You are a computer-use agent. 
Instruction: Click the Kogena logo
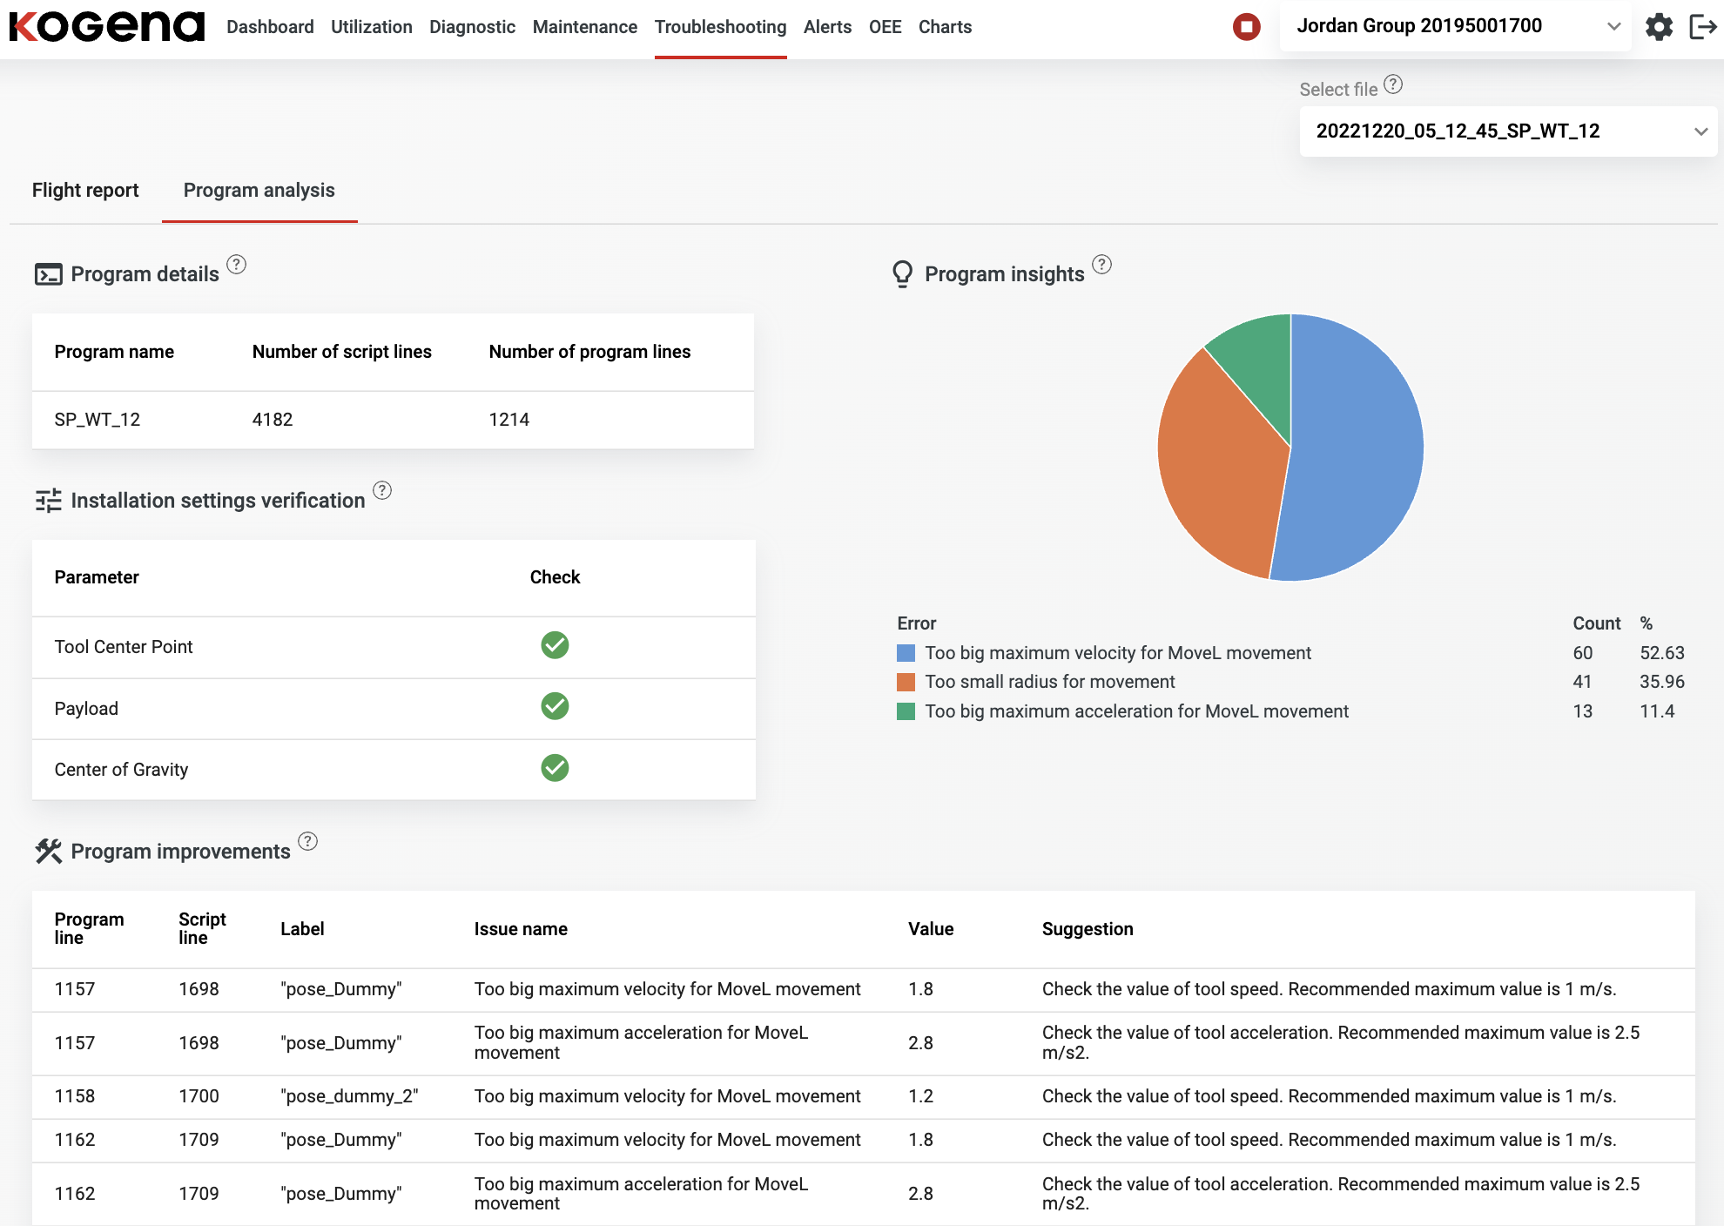(107, 27)
